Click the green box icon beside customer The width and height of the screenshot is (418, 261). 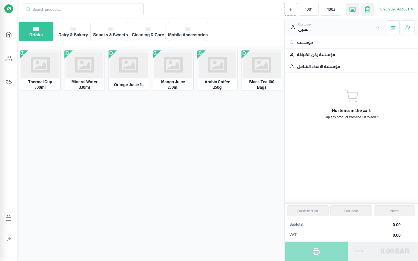pyautogui.click(x=393, y=27)
